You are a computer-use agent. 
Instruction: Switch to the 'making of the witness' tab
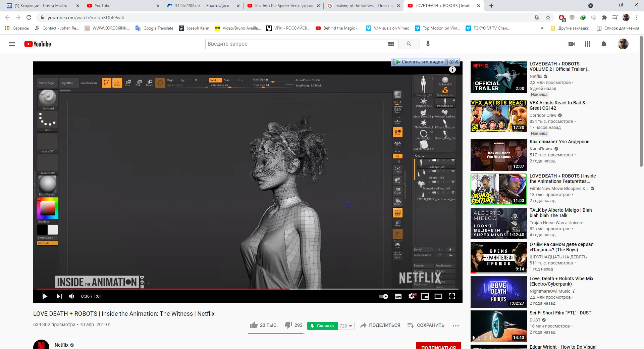364,6
